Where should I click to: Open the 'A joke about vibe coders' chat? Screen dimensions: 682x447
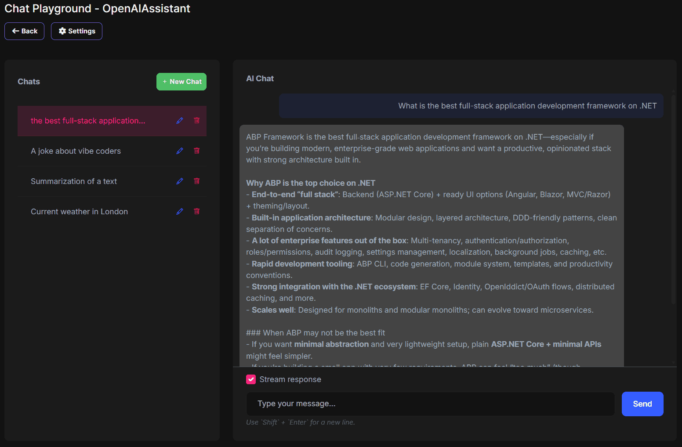[76, 151]
